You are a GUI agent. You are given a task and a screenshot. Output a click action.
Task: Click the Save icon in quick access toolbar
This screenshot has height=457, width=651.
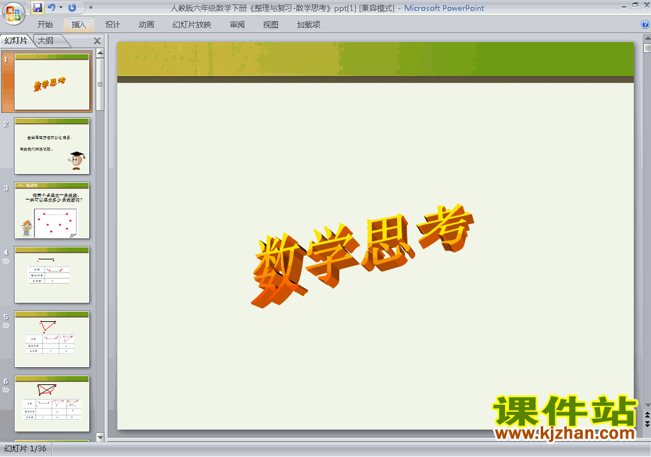[38, 8]
